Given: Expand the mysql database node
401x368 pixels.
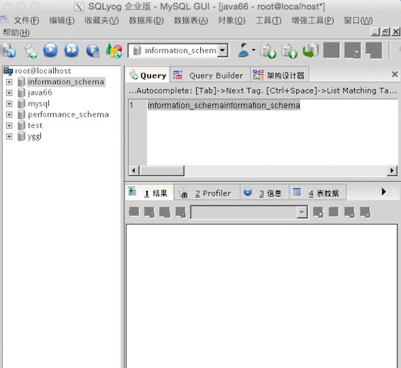Looking at the screenshot, I should click(x=9, y=103).
